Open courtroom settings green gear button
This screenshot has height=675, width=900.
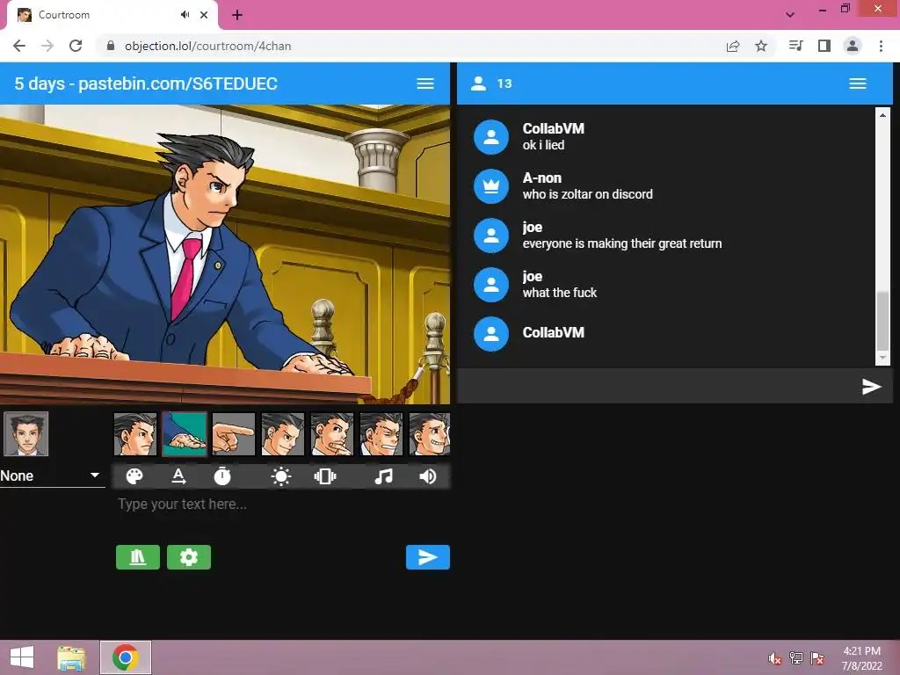[189, 557]
